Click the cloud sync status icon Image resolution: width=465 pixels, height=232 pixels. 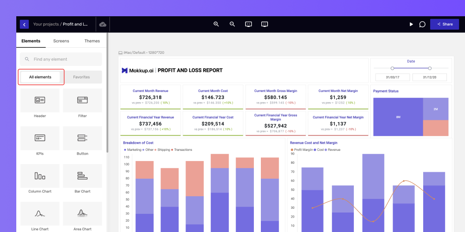(103, 24)
